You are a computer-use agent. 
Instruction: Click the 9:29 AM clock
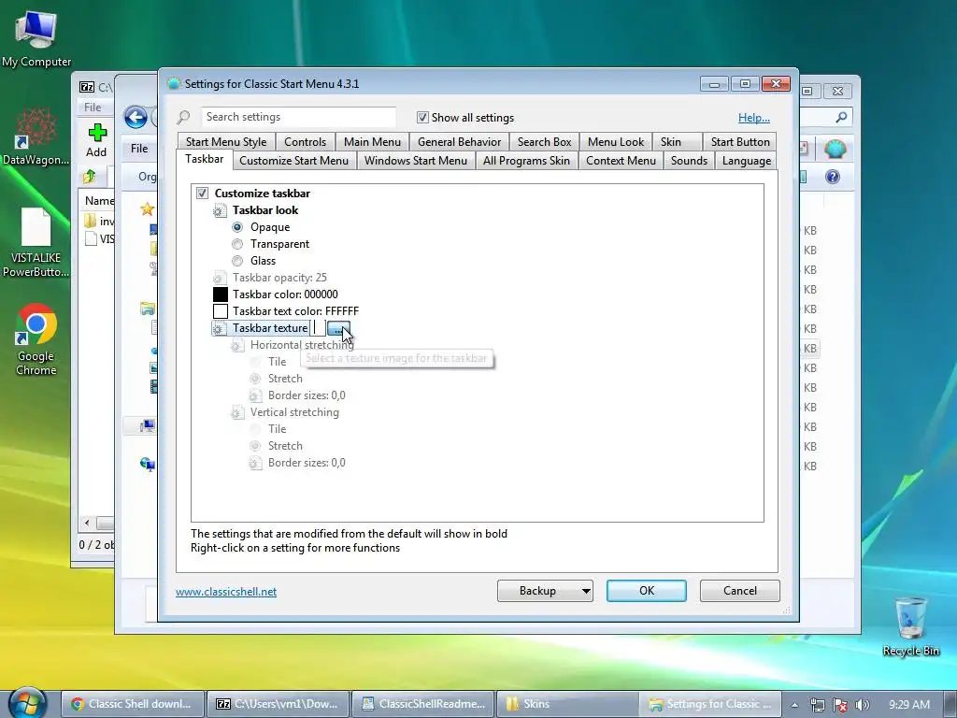pos(908,705)
